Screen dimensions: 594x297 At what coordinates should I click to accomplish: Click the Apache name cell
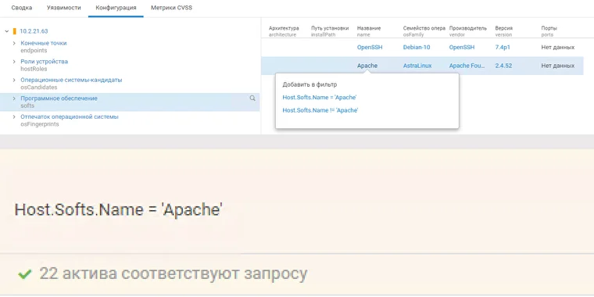367,66
